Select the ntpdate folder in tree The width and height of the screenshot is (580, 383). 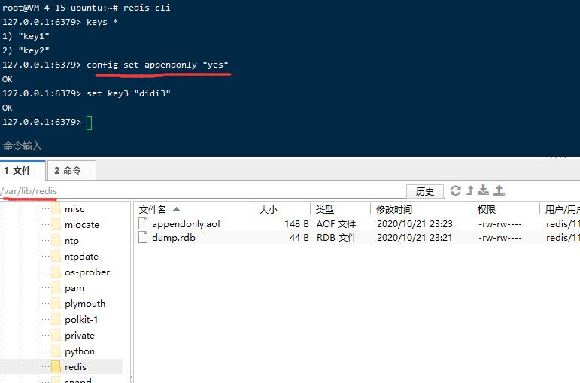pos(81,257)
